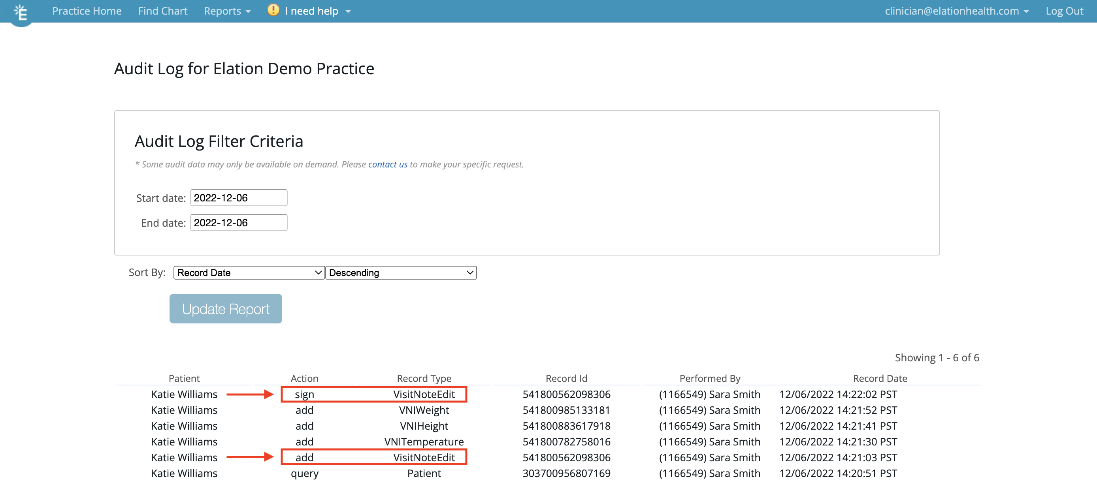The height and width of the screenshot is (496, 1097).
Task: Open the contact us link
Action: (x=387, y=165)
